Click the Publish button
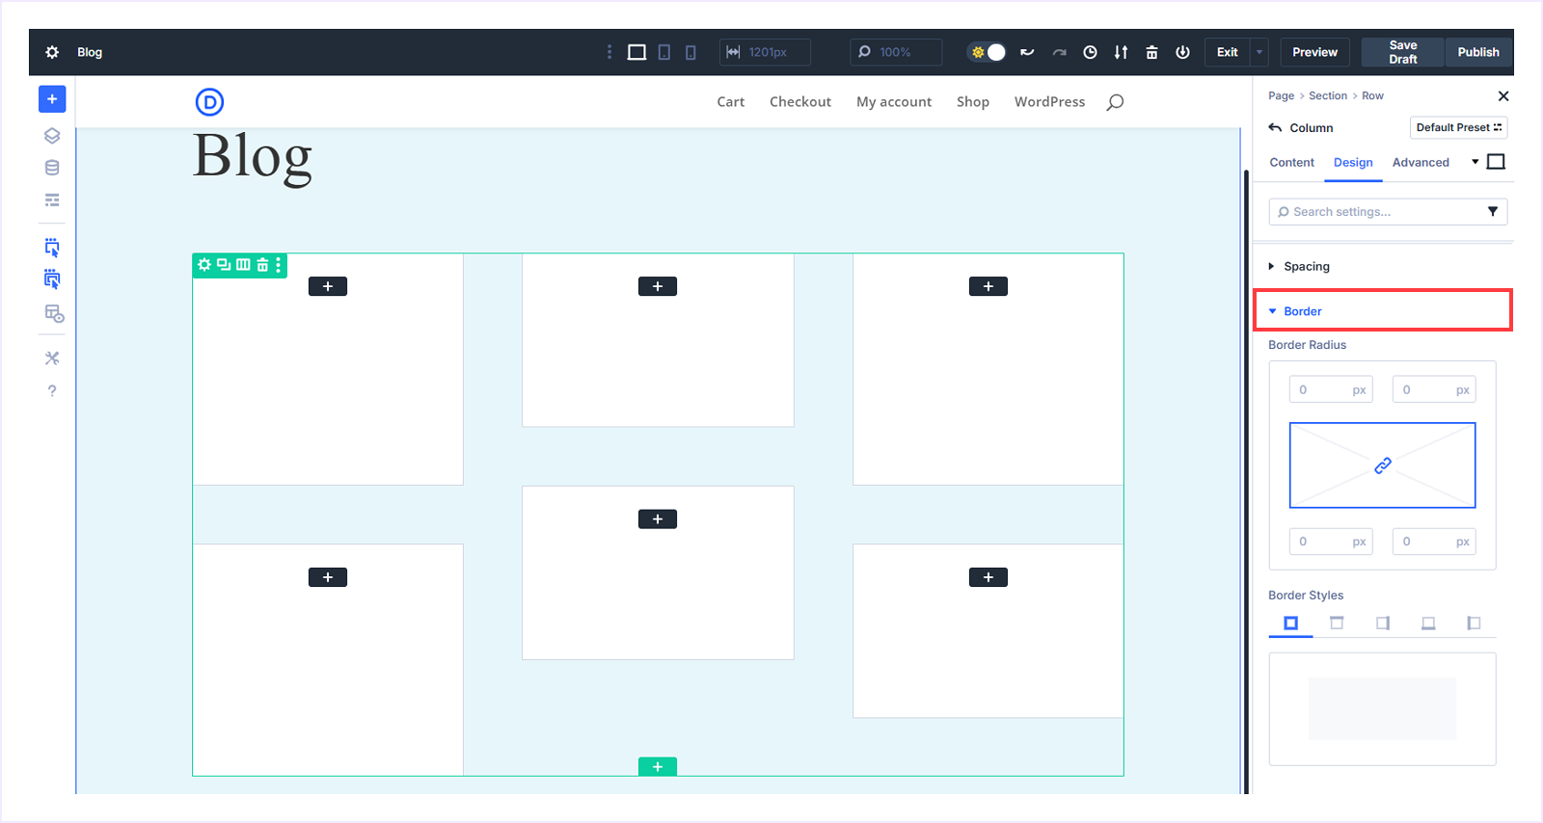 (x=1477, y=52)
